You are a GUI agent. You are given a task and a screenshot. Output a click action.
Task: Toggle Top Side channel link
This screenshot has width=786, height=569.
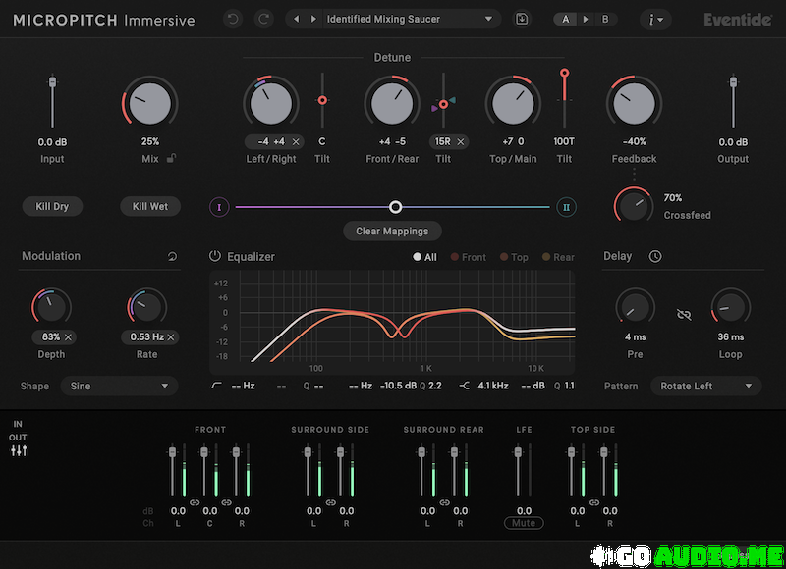pyautogui.click(x=594, y=502)
